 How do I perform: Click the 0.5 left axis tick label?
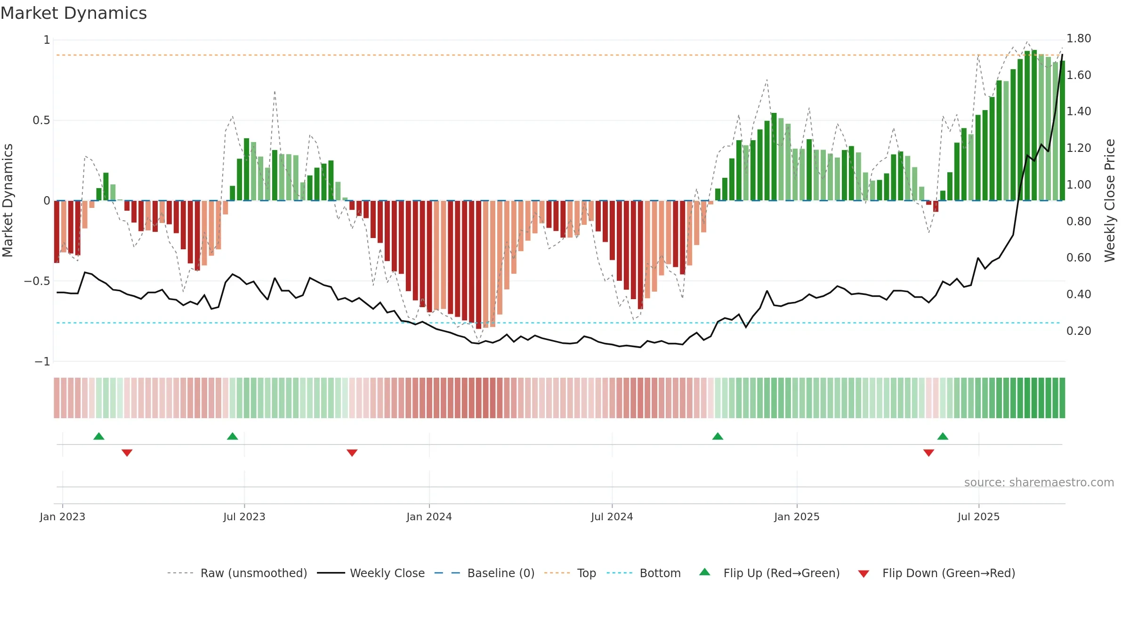[41, 120]
